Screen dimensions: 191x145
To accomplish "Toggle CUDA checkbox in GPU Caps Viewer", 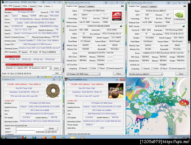I will coord(31,52).
